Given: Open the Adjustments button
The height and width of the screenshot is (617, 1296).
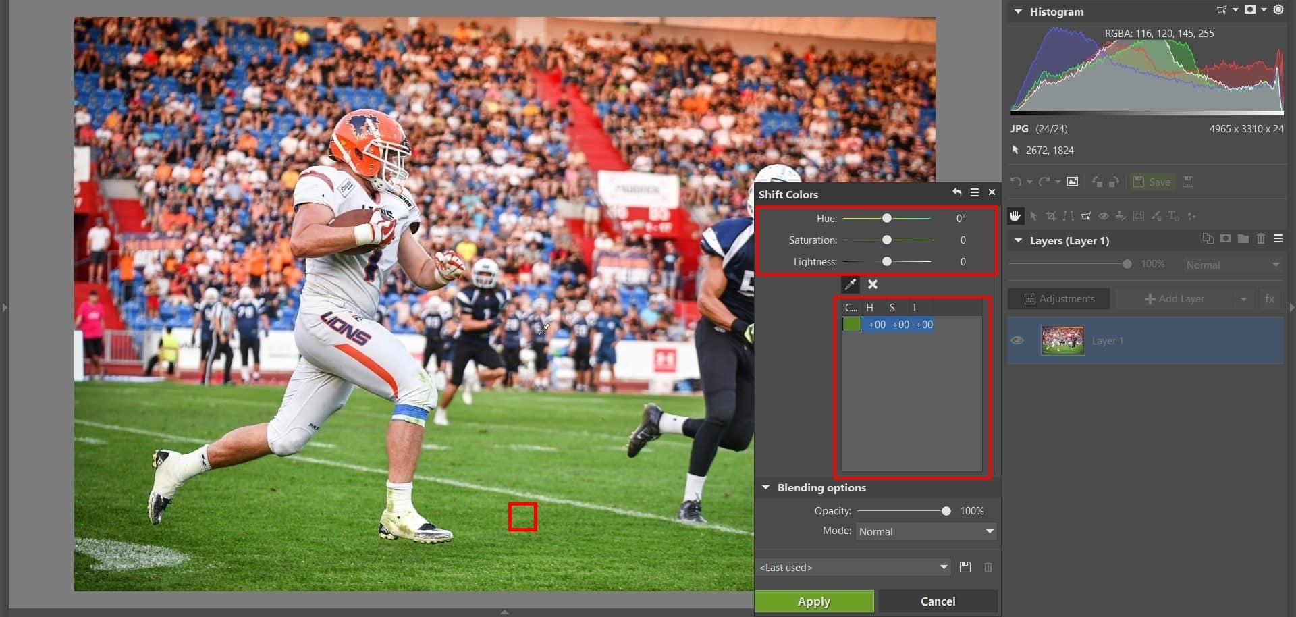Looking at the screenshot, I should pyautogui.click(x=1058, y=299).
